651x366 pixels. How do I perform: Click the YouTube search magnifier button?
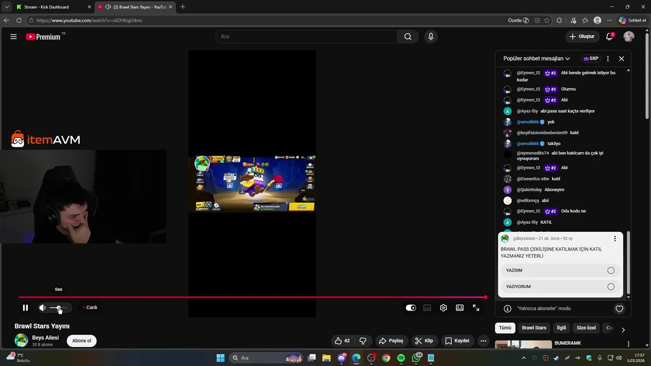coord(408,37)
